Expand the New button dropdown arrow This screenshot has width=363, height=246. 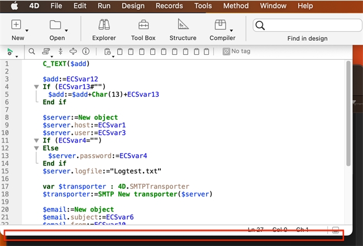27,30
